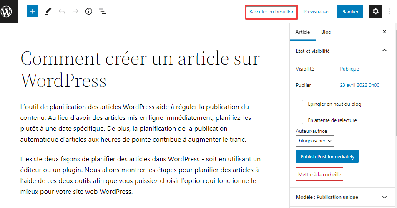This screenshot has width=397, height=208.
Task: Open the document details info icon
Action: click(89, 11)
